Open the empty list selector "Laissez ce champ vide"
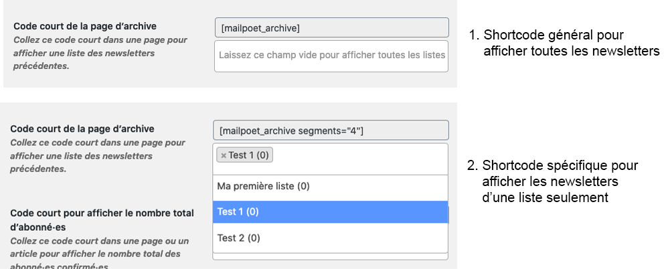This screenshot has width=670, height=269. pyautogui.click(x=331, y=56)
